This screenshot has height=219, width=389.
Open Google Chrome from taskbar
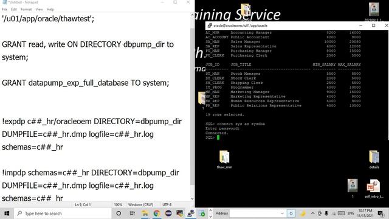[x=157, y=214]
